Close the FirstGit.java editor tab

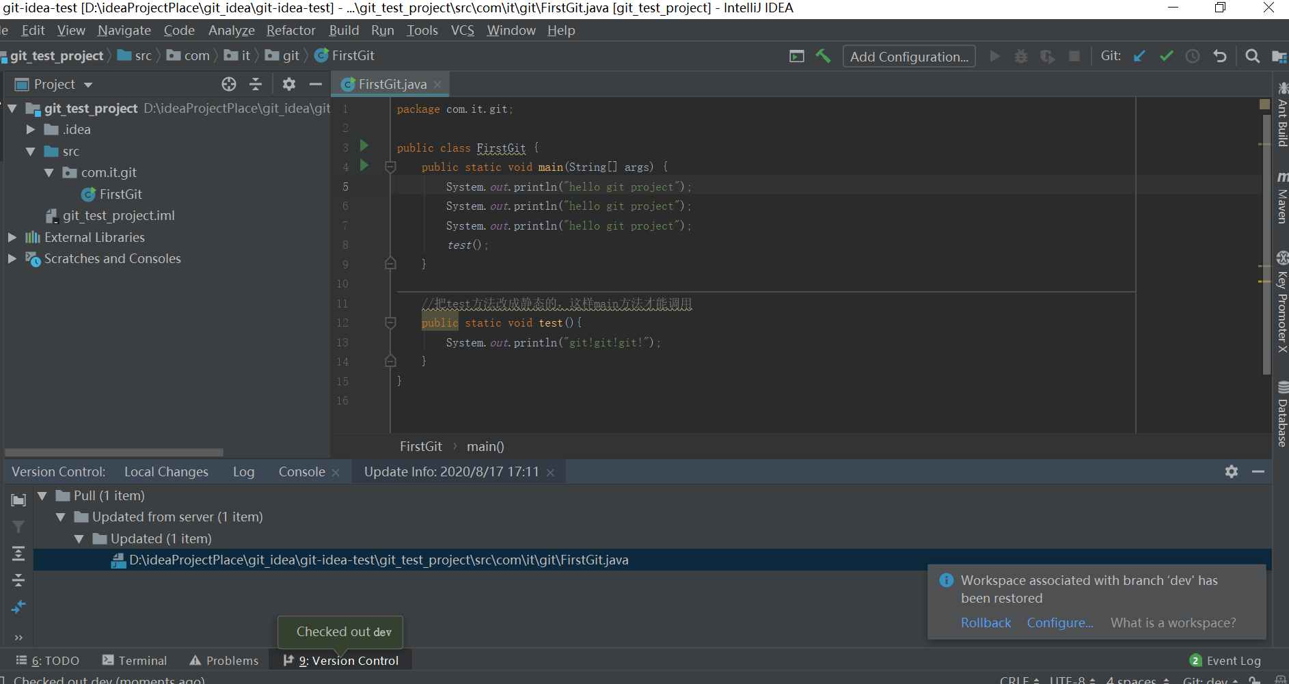pyautogui.click(x=437, y=84)
